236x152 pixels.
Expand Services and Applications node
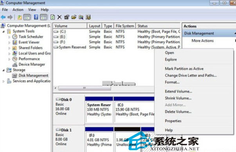point(4,81)
